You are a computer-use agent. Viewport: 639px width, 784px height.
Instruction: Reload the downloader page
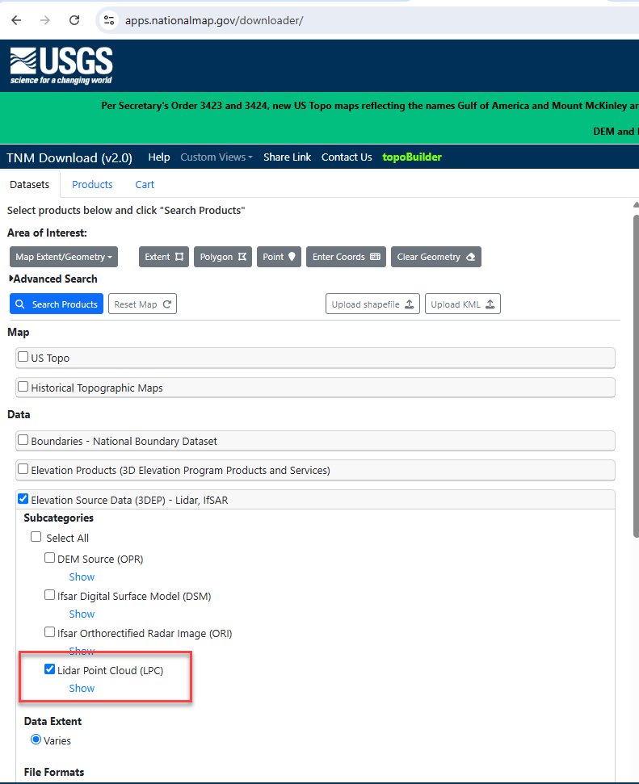click(74, 20)
